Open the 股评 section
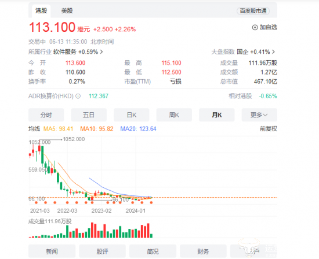The width and height of the screenshot is (319, 259). [x=102, y=251]
